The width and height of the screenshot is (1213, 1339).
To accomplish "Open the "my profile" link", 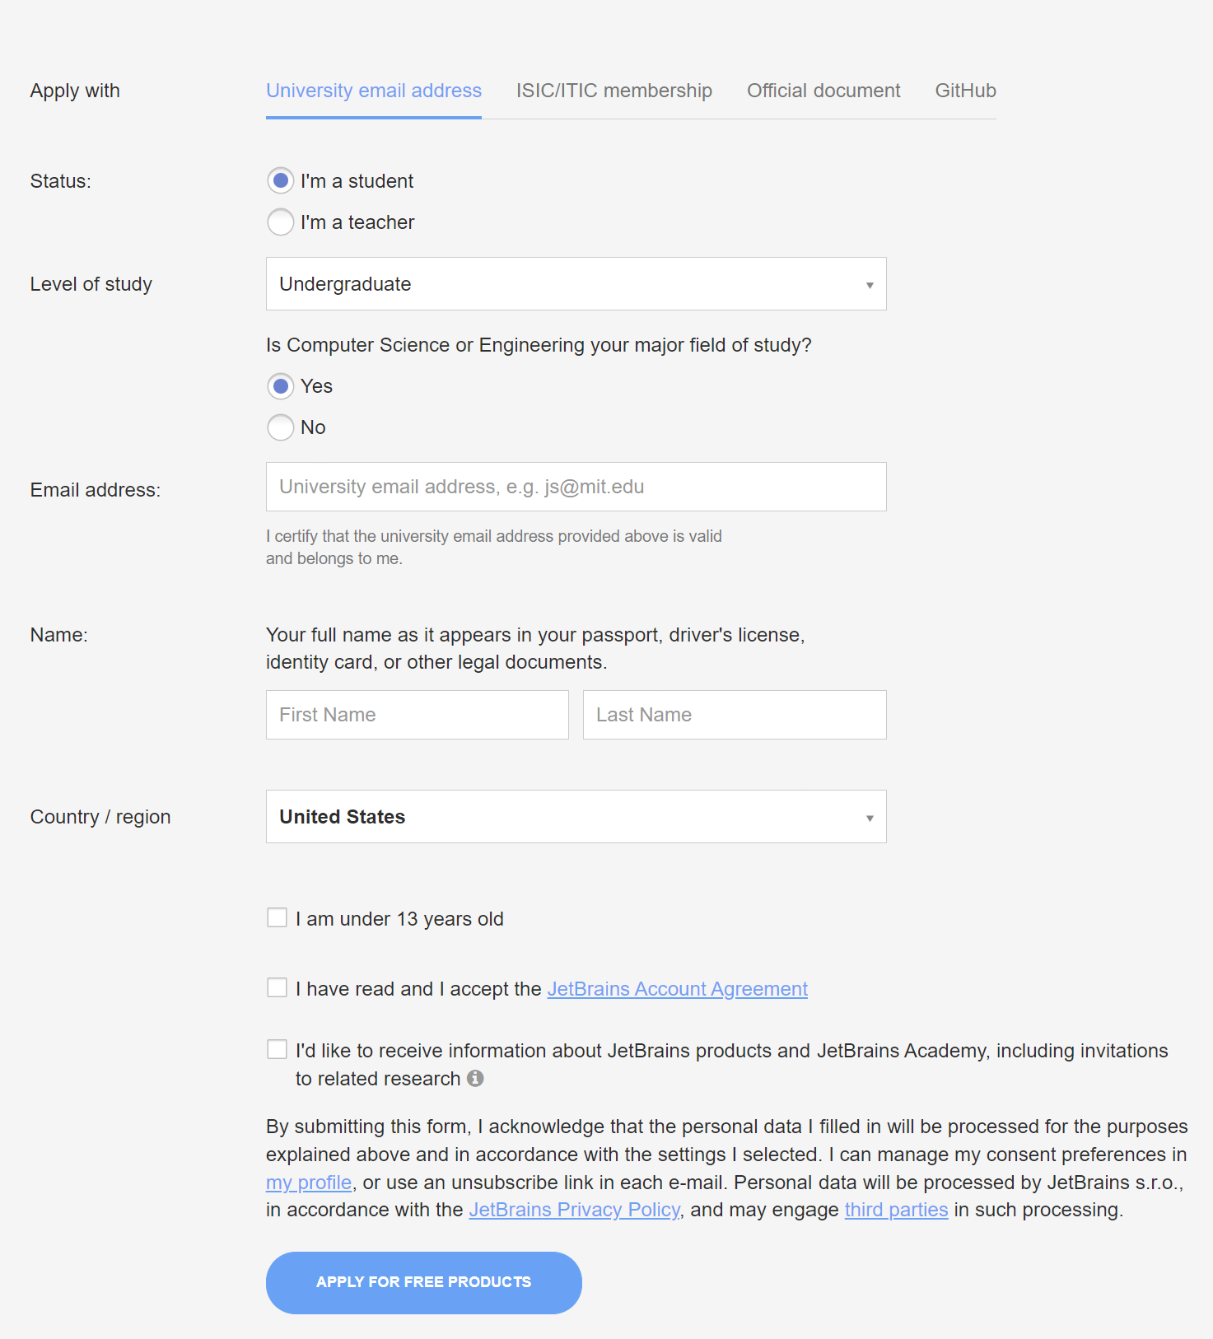I will [308, 1182].
